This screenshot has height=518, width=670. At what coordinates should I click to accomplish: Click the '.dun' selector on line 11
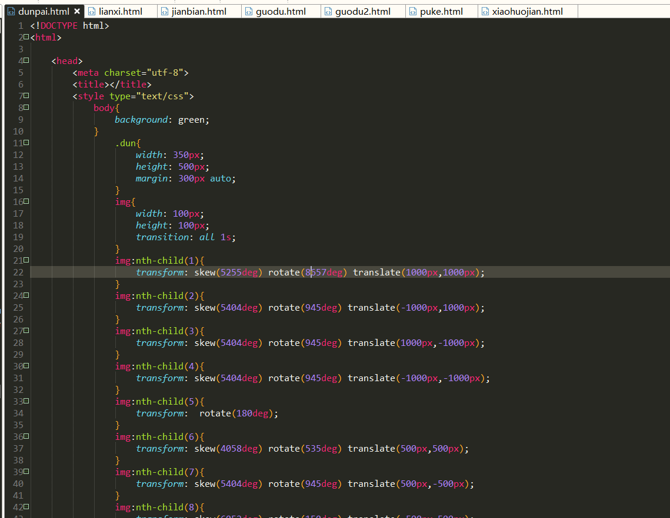click(125, 143)
